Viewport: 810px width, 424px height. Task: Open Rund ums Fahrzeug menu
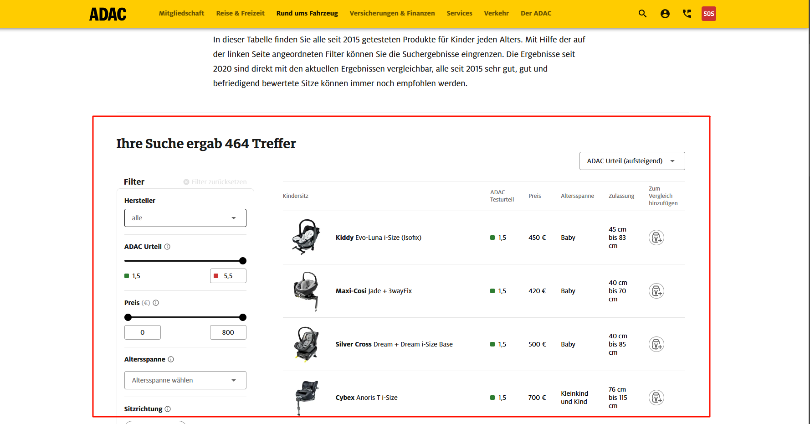coord(307,13)
